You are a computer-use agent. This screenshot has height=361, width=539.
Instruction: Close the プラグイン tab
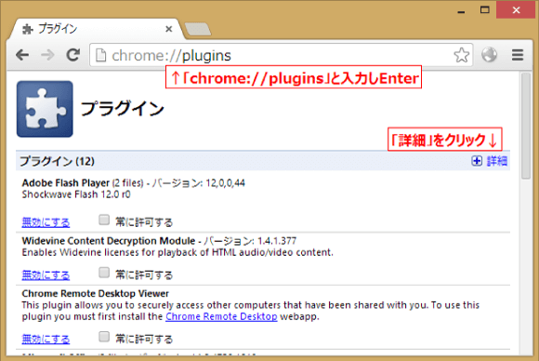[169, 29]
